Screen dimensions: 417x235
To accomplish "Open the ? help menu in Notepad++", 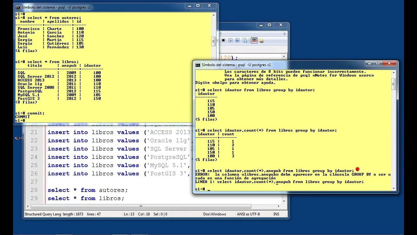I will point(221,34).
